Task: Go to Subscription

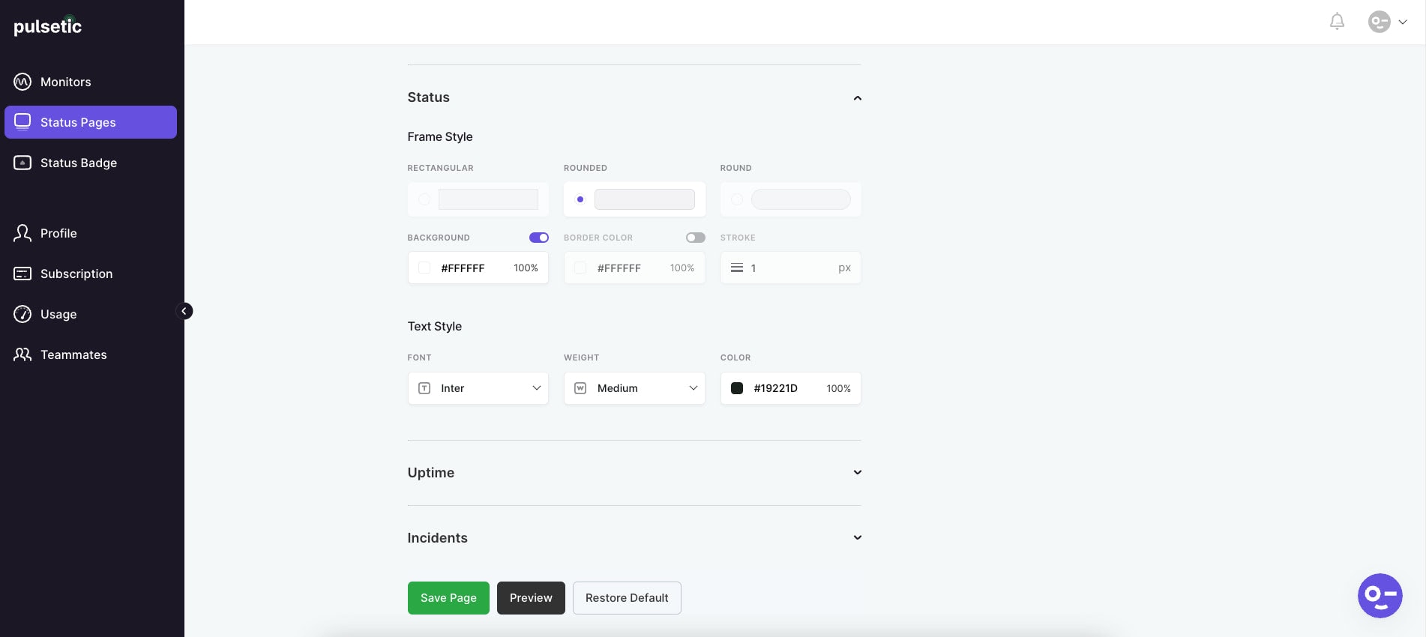Action: [x=76, y=274]
